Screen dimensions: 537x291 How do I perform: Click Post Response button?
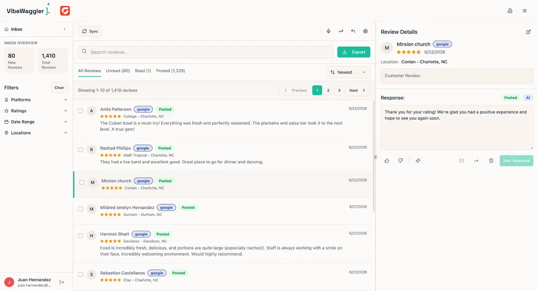click(516, 161)
